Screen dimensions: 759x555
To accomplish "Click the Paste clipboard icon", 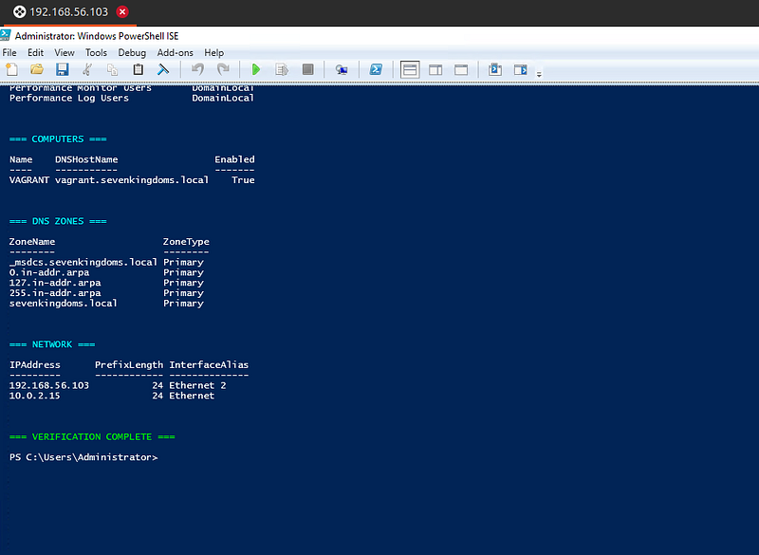I will point(138,69).
